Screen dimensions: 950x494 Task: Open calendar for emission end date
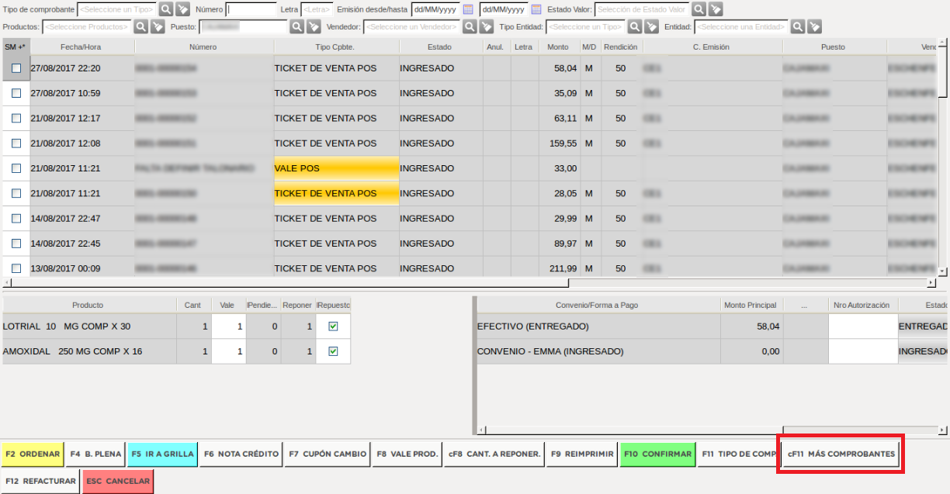535,10
